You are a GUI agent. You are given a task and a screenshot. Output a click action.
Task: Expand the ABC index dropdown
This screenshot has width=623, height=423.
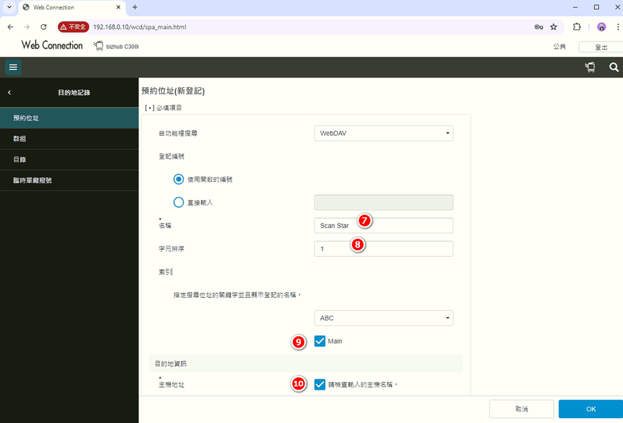383,318
